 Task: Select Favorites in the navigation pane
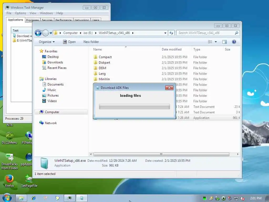pos(51,51)
